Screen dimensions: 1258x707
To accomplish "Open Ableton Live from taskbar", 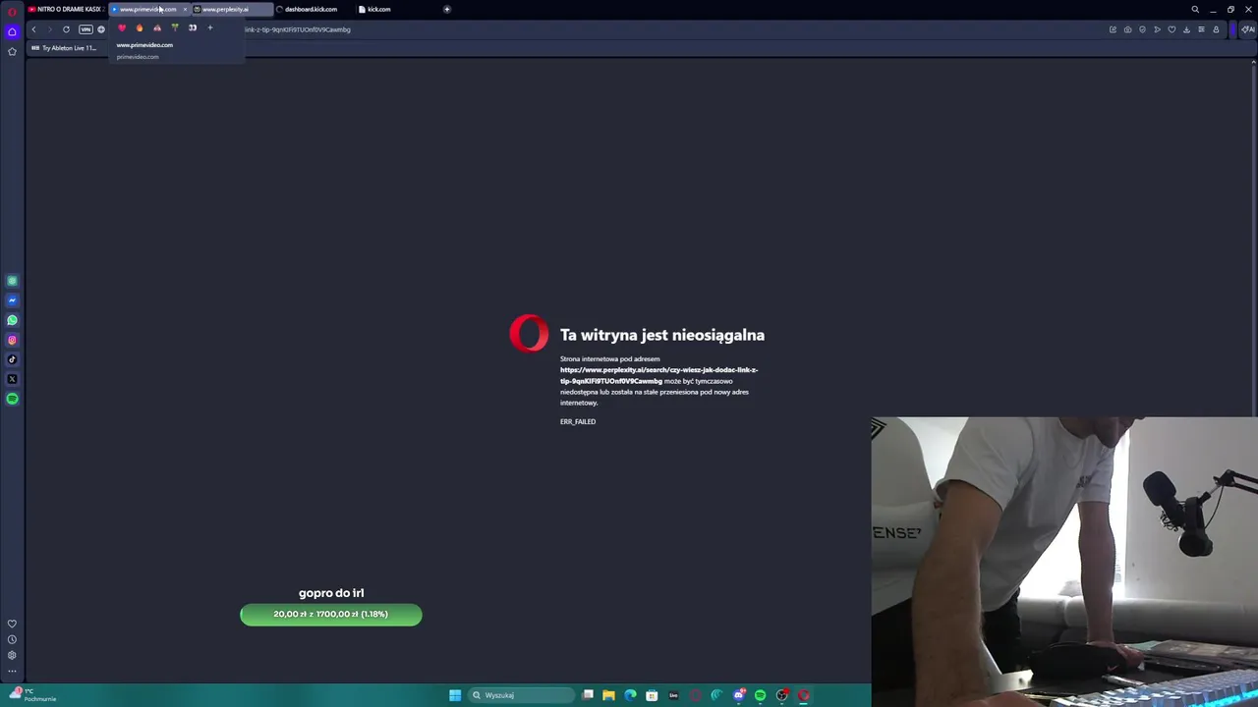I will pos(673,695).
